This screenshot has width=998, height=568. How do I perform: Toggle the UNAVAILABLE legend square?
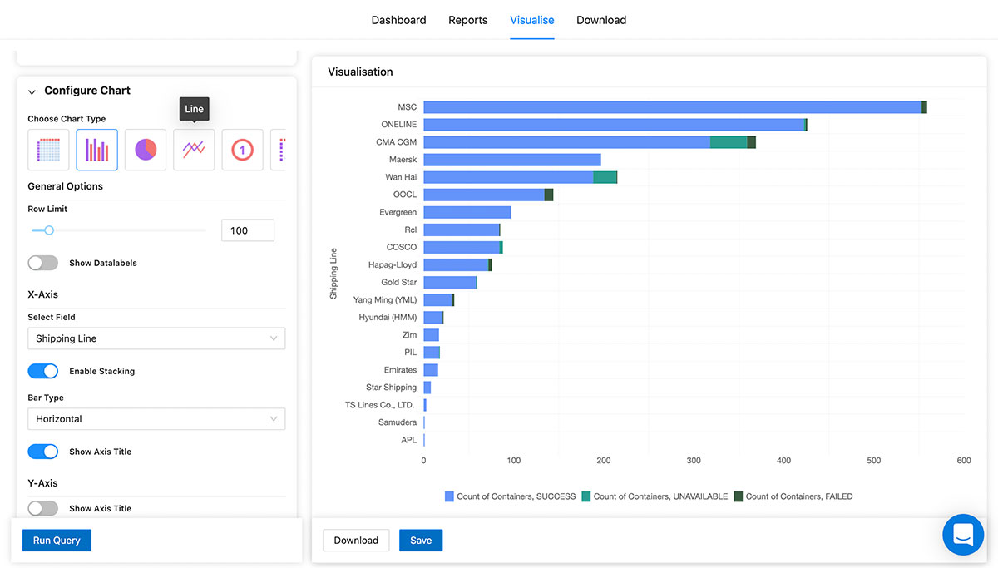[x=585, y=496]
